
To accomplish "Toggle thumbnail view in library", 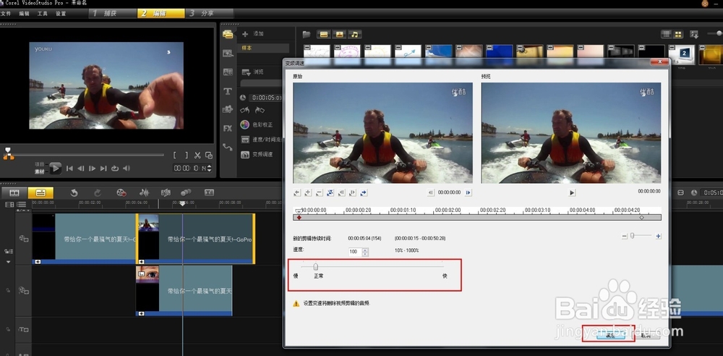I will tap(678, 34).
